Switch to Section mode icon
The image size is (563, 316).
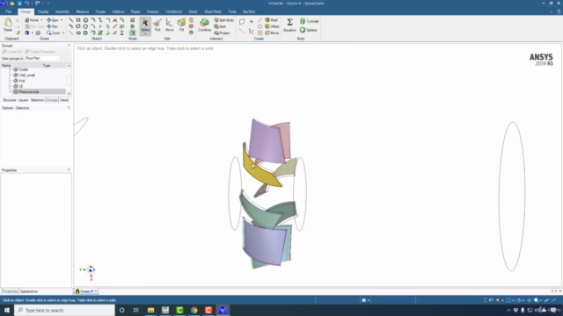pyautogui.click(x=133, y=26)
